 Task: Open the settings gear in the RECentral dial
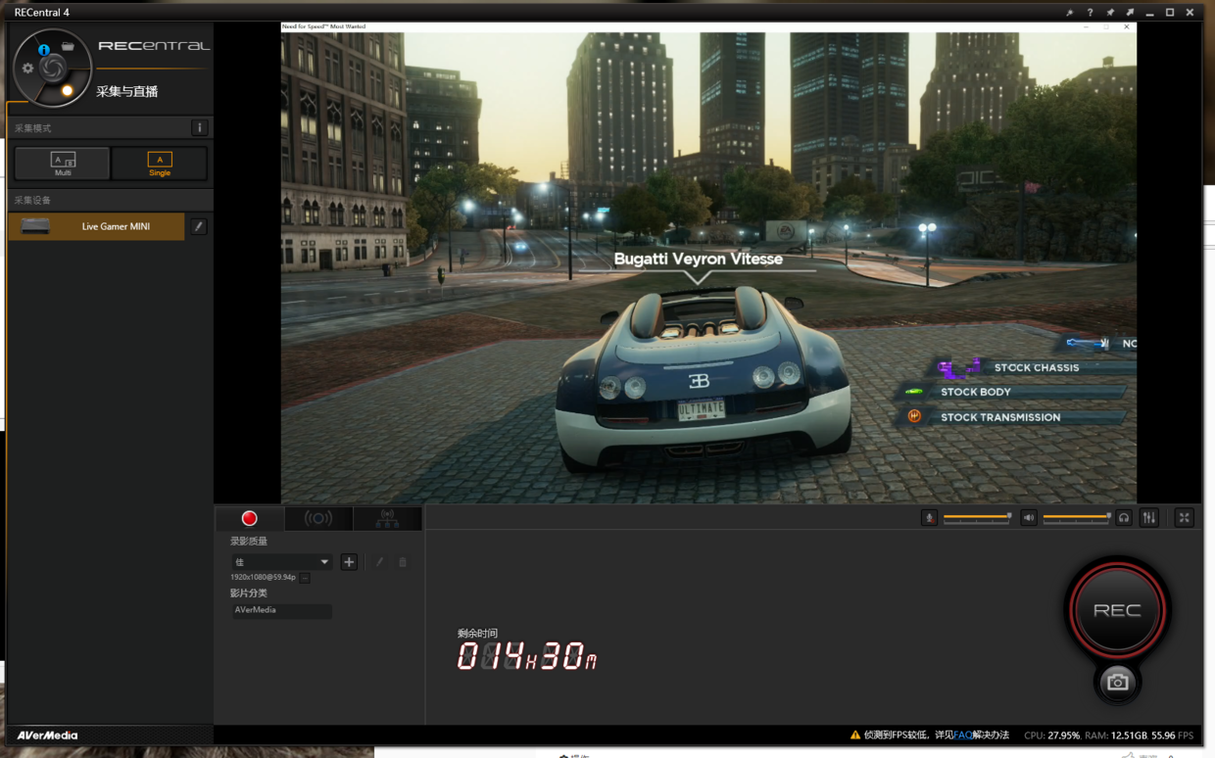coord(27,69)
